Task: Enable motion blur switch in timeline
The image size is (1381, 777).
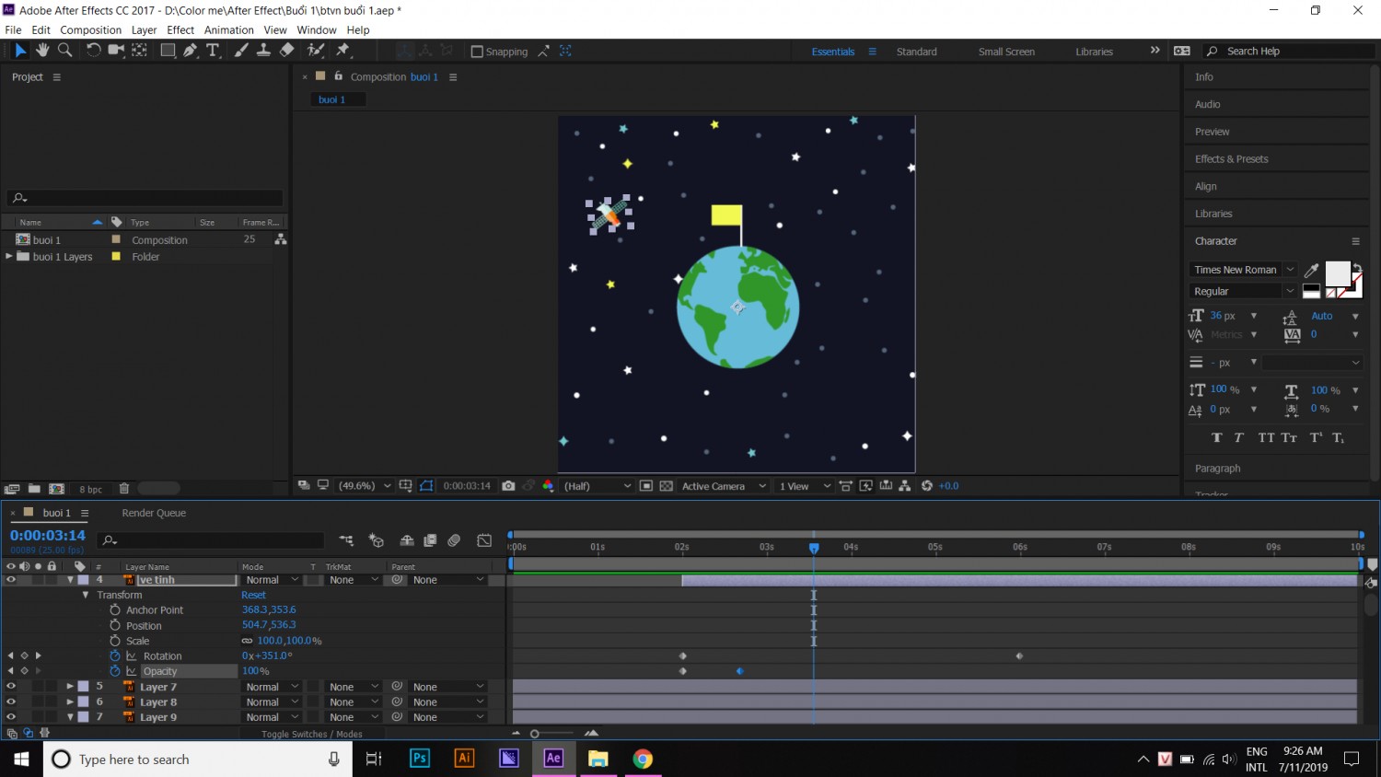Action: pos(454,540)
